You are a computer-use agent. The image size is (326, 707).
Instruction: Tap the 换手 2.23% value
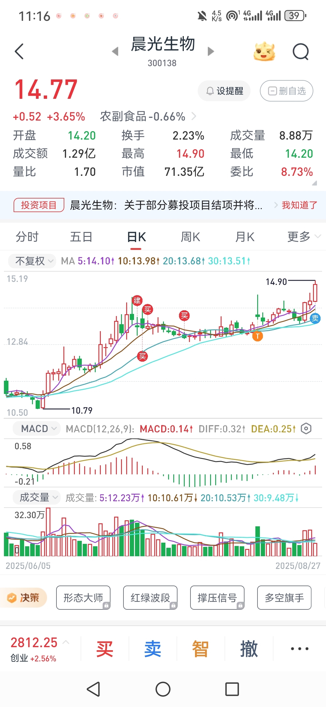click(188, 136)
